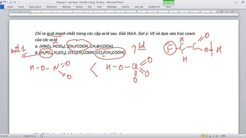Switch to Outline view icon
The width and height of the screenshot is (246, 138).
pyautogui.click(x=213, y=136)
